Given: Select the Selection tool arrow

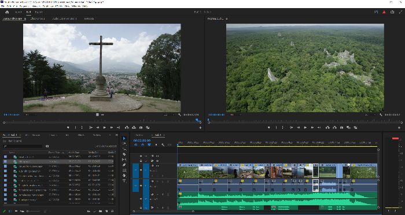Looking at the screenshot, I should [124, 138].
